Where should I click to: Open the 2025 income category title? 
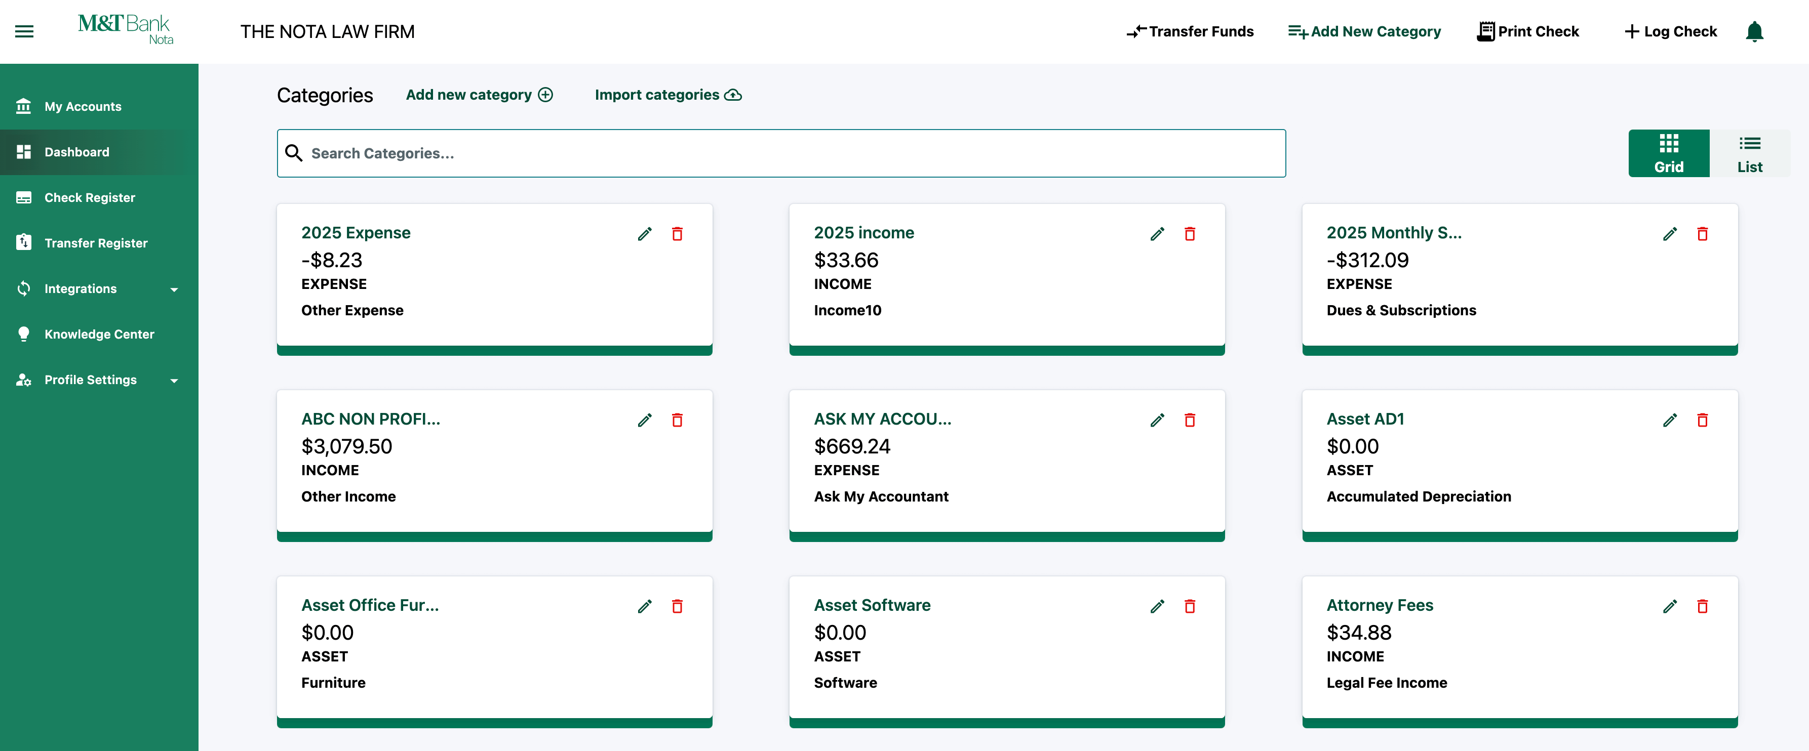point(864,233)
